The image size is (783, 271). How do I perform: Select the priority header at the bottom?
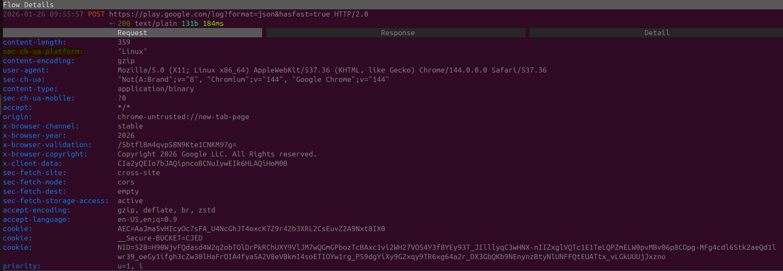[20, 266]
